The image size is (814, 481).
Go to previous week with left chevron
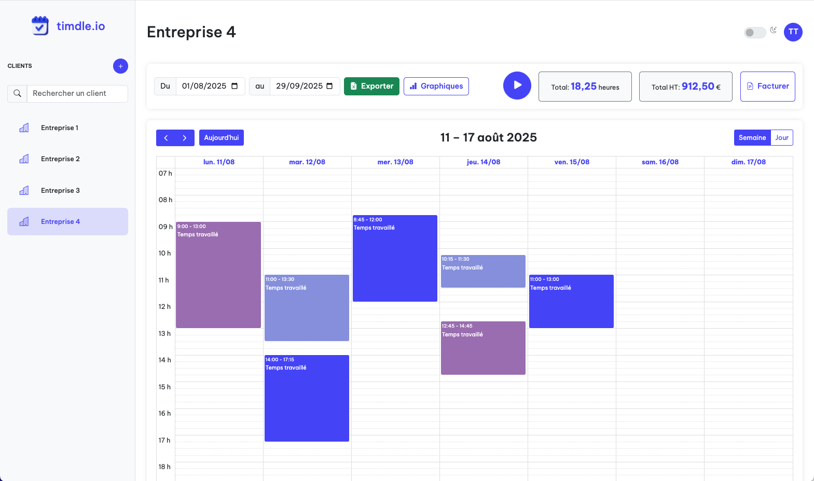pos(166,138)
